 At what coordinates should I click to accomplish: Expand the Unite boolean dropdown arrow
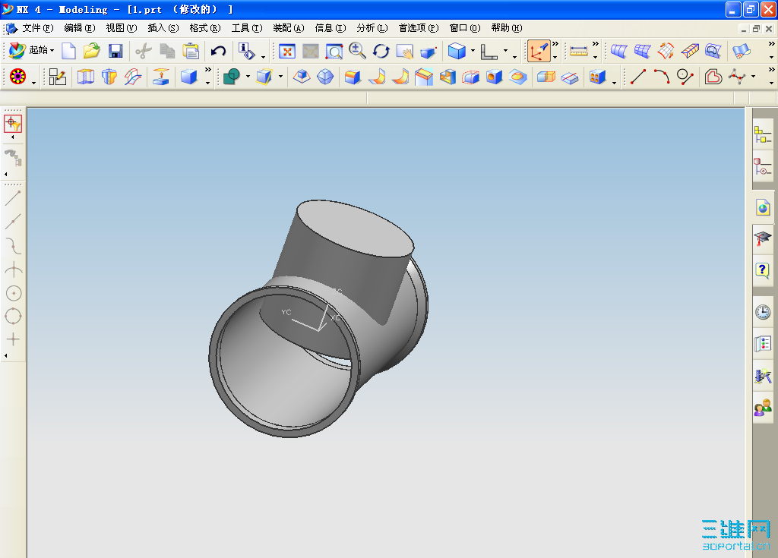(248, 77)
